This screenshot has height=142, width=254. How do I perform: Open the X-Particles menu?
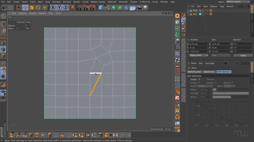point(145,2)
